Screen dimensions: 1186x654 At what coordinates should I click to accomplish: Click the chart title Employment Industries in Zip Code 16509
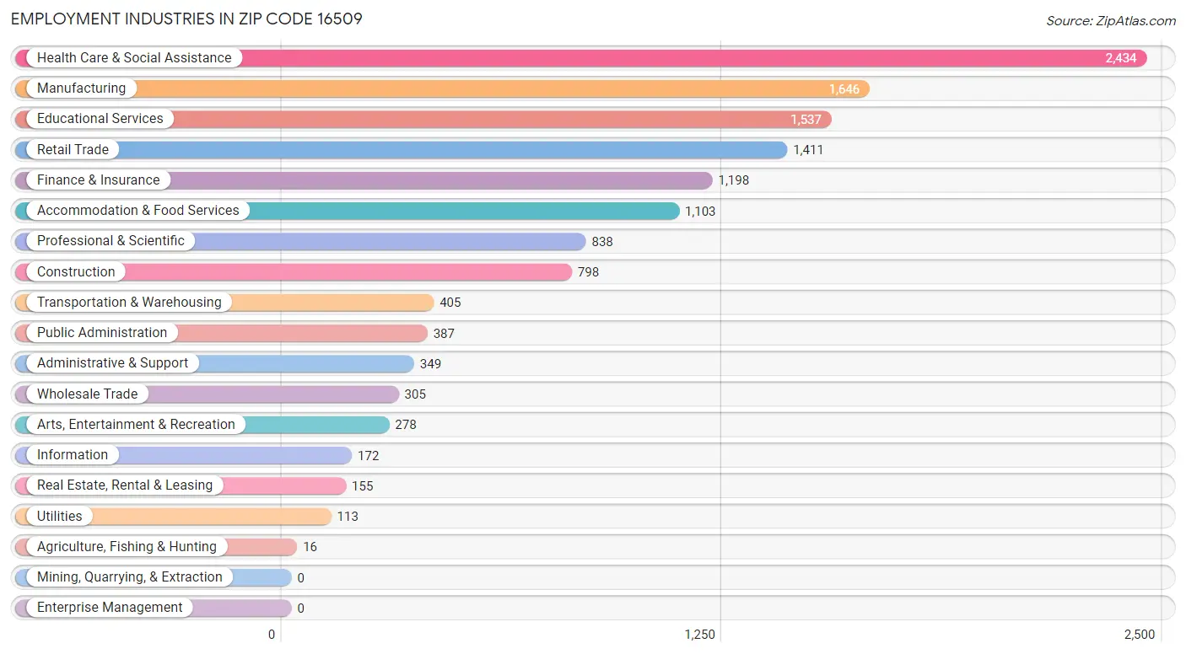tap(186, 19)
